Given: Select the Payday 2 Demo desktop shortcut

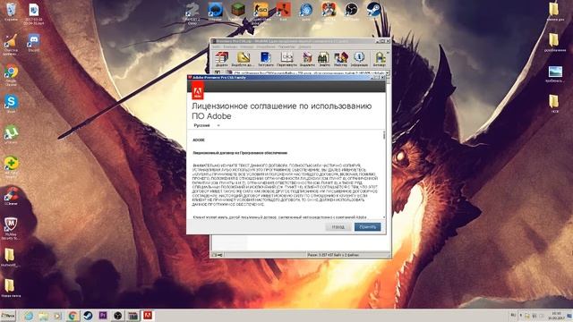Looking at the screenshot, I should pyautogui.click(x=192, y=13).
